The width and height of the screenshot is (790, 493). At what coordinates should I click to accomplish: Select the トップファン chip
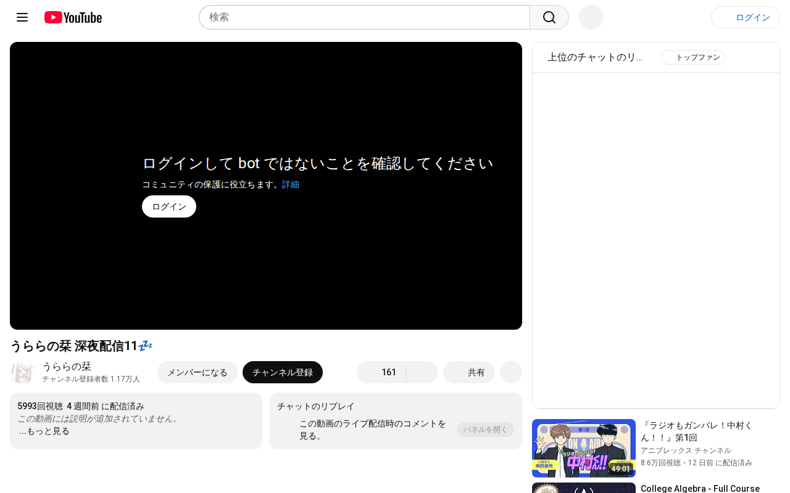pos(693,57)
